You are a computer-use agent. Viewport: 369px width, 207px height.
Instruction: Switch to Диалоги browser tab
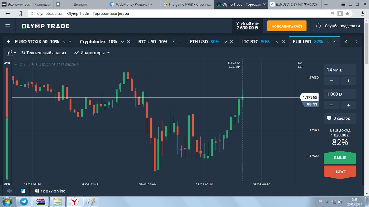point(80,4)
